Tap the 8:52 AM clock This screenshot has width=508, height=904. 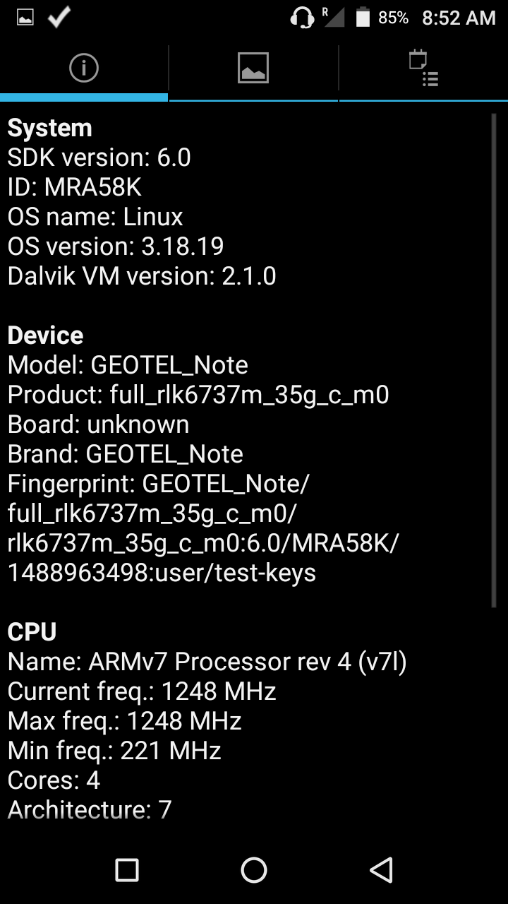click(x=459, y=18)
